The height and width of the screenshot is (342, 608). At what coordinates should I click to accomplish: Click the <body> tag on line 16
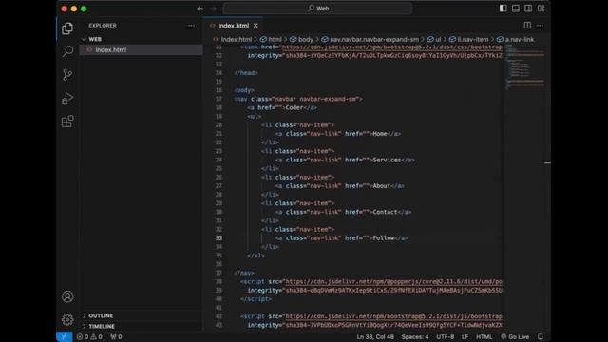244,90
